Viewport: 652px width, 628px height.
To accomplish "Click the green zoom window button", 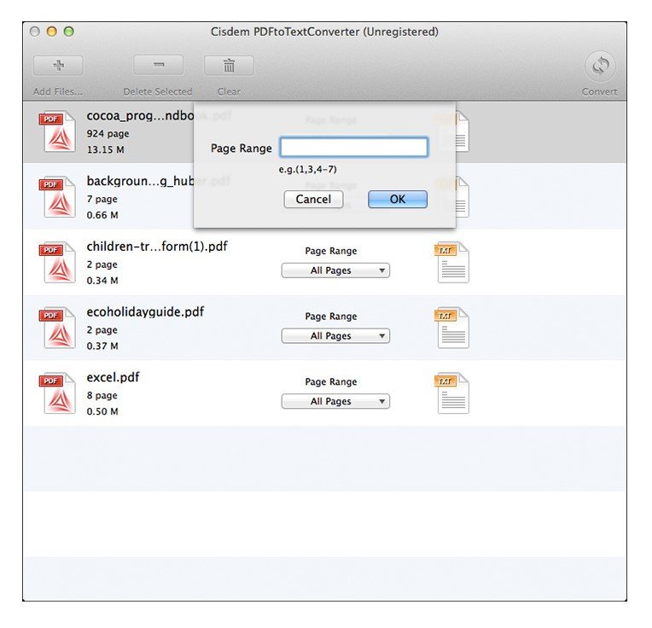I will click(x=69, y=32).
